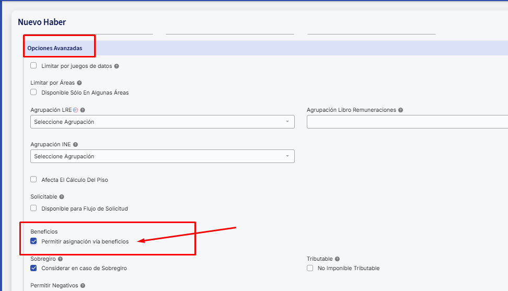Click the Agrupación Libro Remuneraciones field
The image size is (508, 291).
(407, 122)
